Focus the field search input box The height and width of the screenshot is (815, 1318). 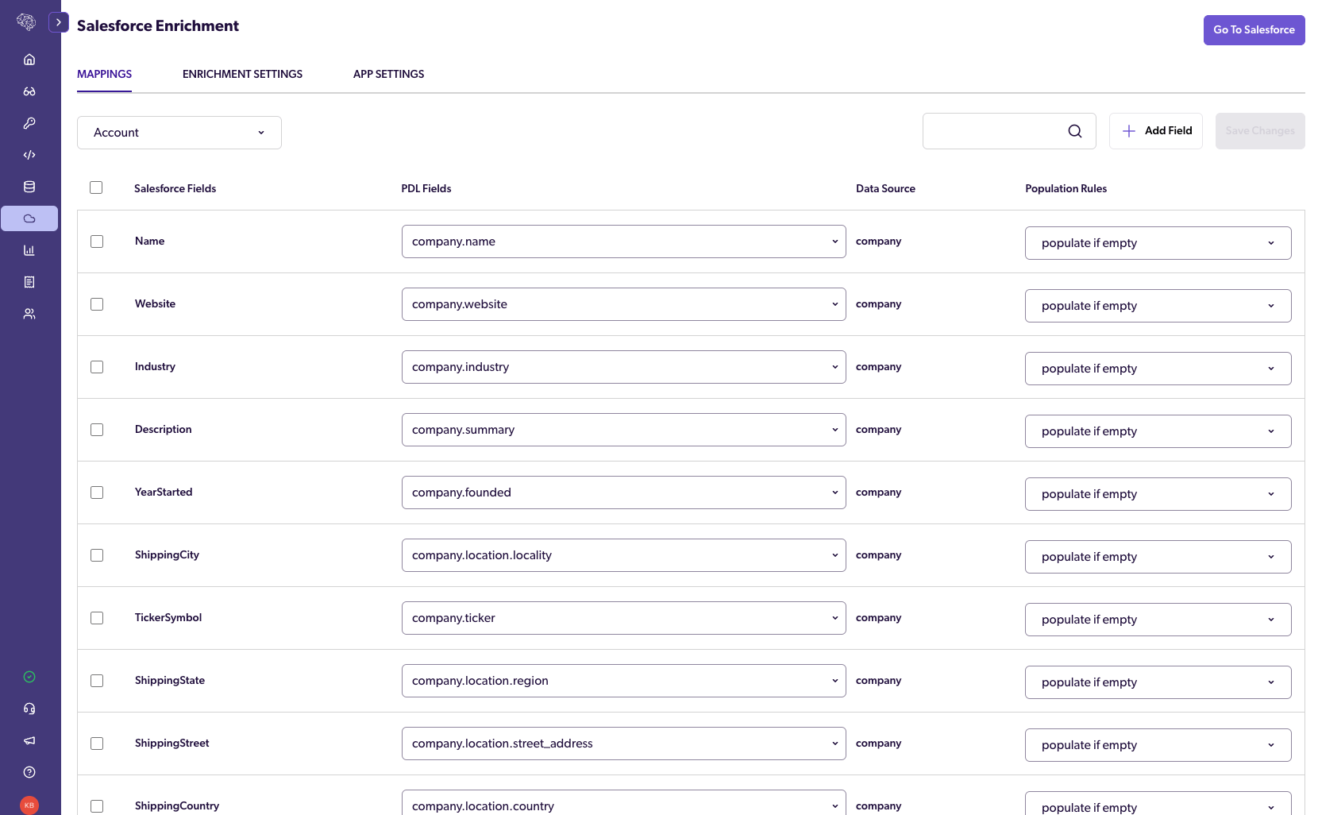click(x=1009, y=131)
